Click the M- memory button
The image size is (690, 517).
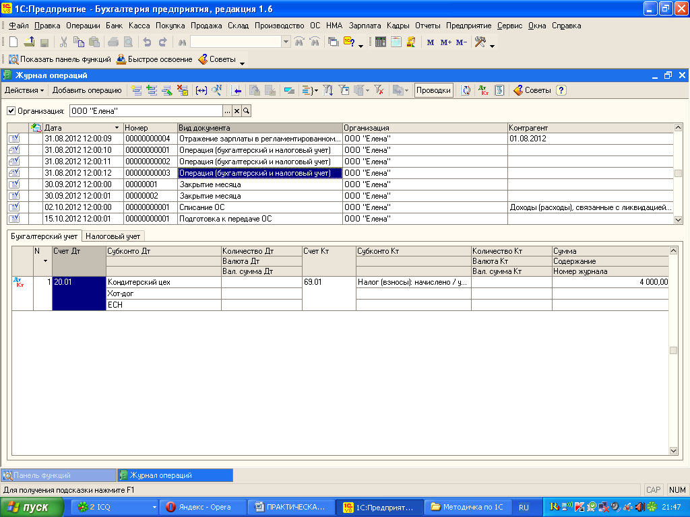(x=461, y=42)
